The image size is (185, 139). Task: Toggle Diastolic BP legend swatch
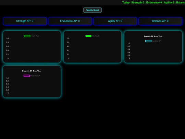(27, 76)
